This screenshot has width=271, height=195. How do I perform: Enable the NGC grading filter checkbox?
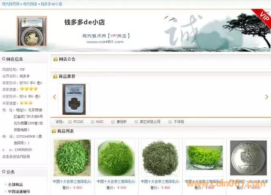tap(92, 122)
